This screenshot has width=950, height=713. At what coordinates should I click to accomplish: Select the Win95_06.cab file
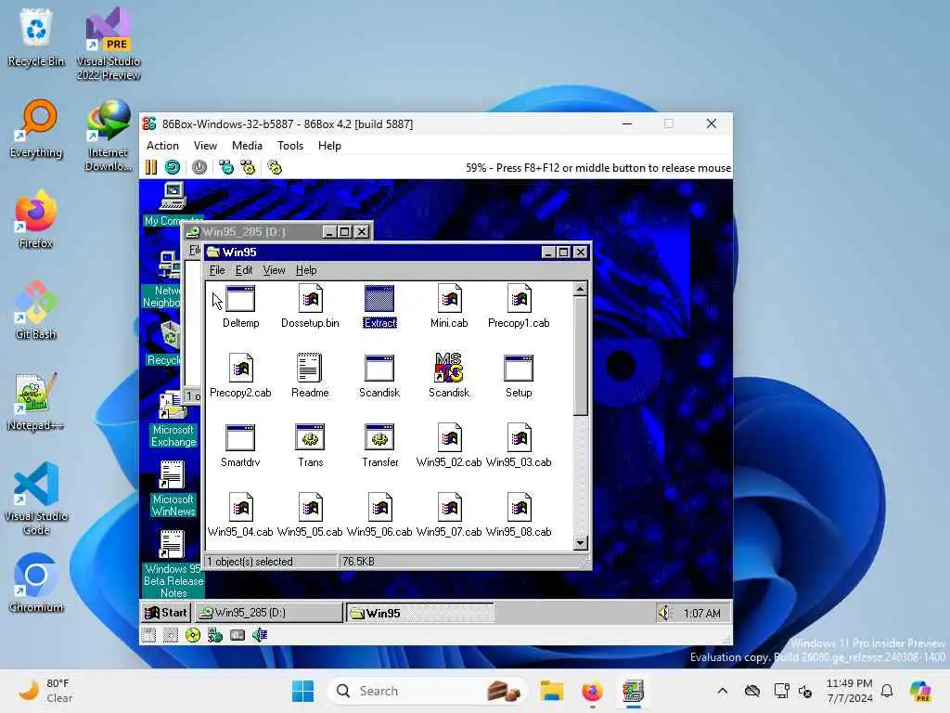click(379, 515)
